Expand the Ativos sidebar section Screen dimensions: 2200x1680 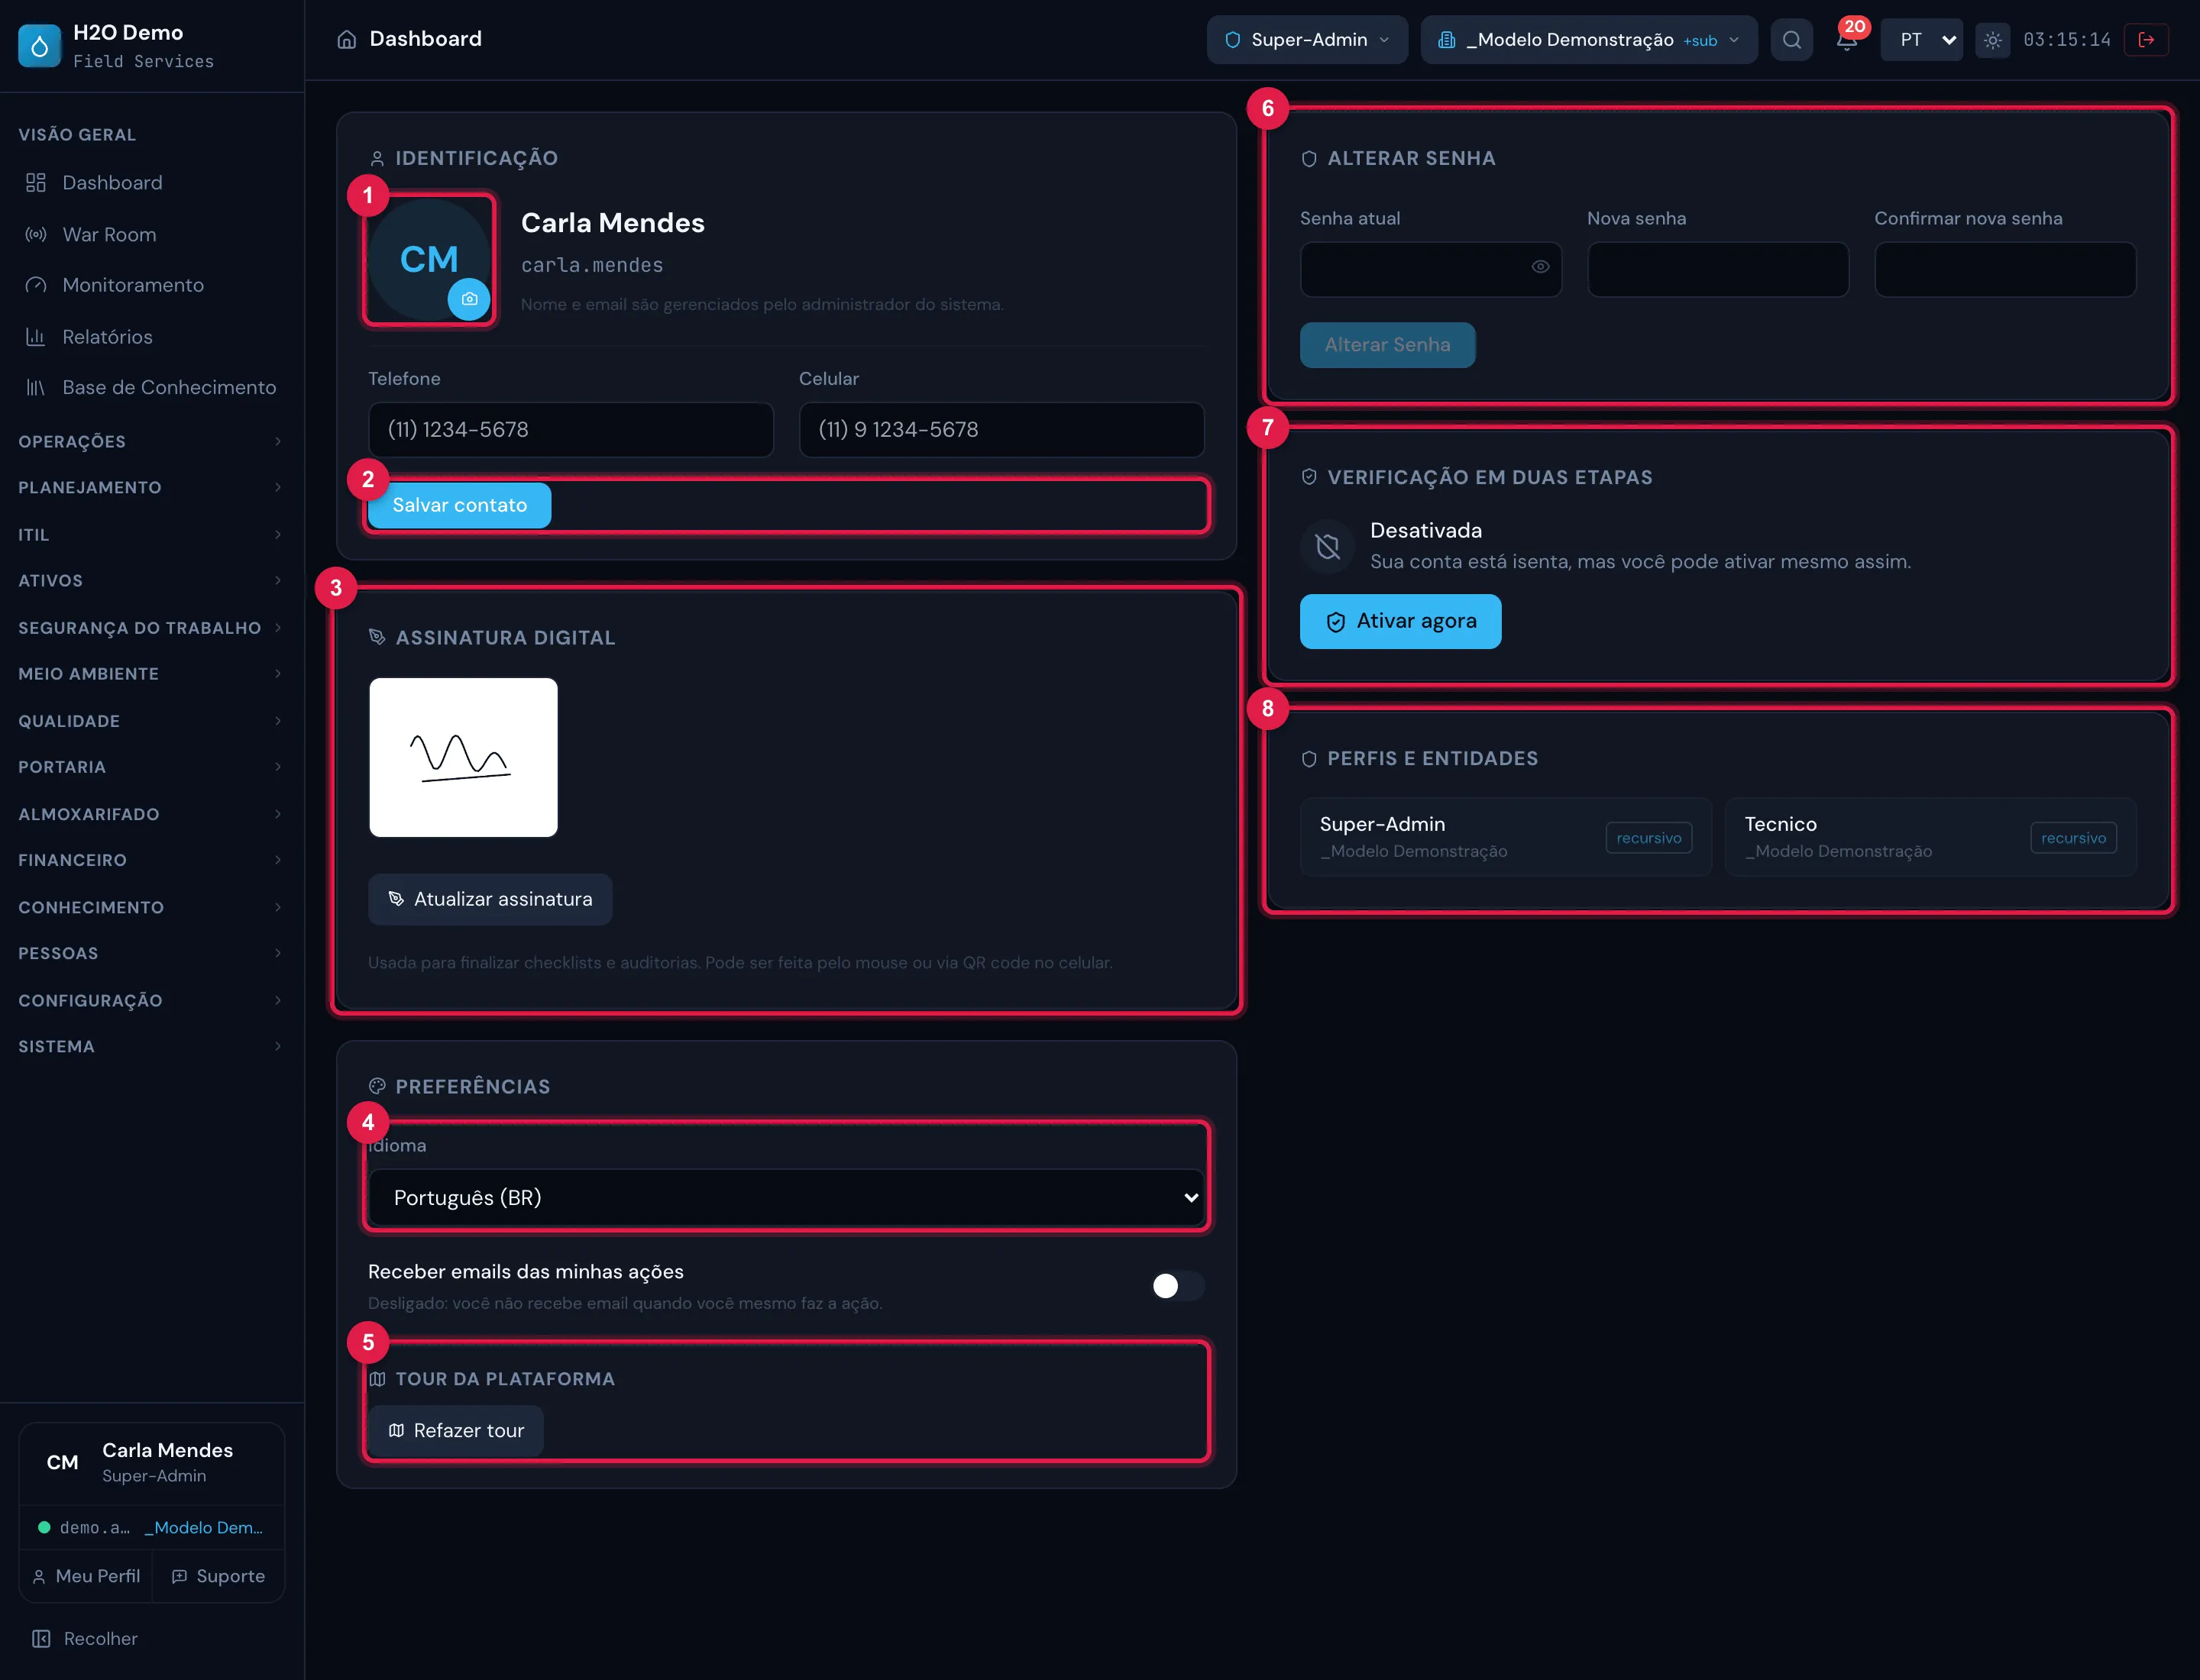[150, 581]
